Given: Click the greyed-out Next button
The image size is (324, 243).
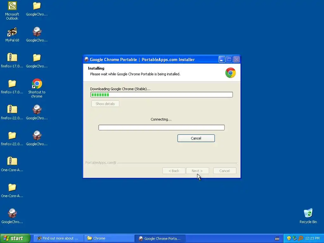Looking at the screenshot, I should pos(197,171).
